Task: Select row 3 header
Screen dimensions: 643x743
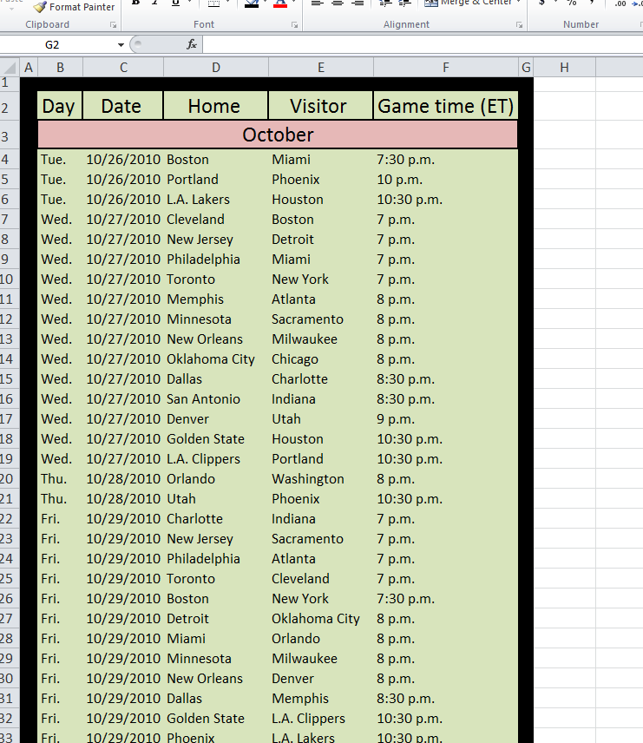Action: click(x=10, y=136)
